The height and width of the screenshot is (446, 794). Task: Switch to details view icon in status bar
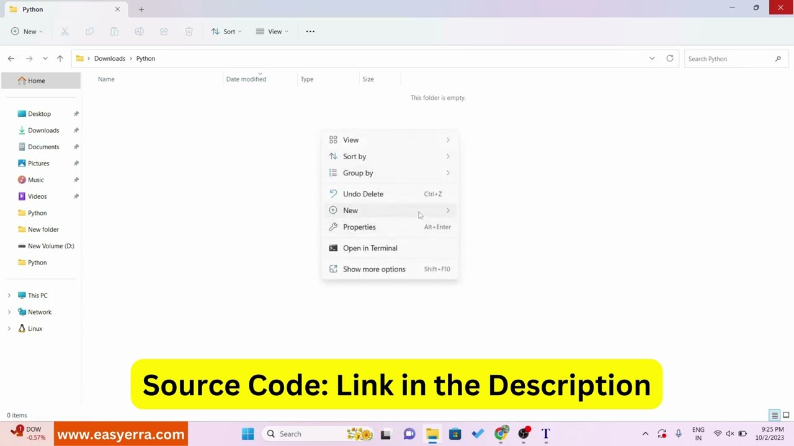[x=774, y=415]
